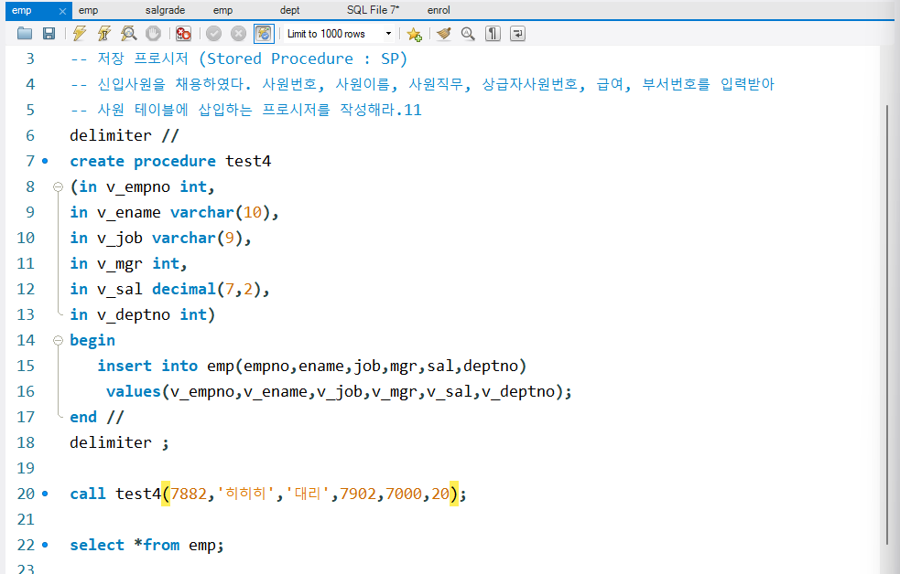Screen dimensions: 900x574
Task: Click 'v_job' parameter on line 10
Action: pos(119,239)
